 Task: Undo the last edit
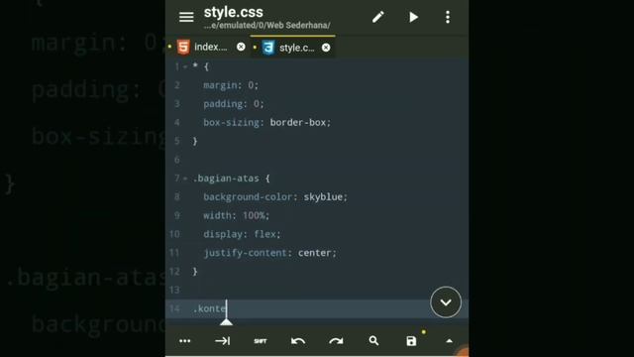(x=298, y=341)
